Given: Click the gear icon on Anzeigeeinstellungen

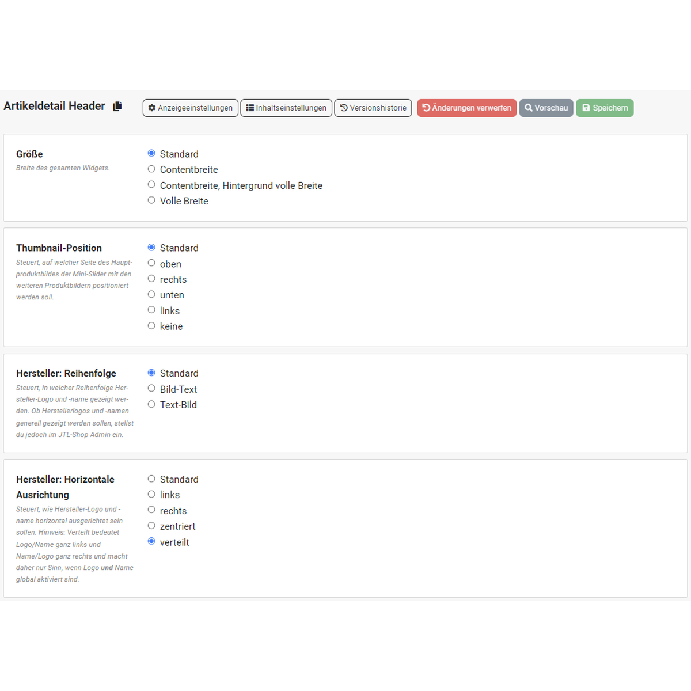Looking at the screenshot, I should (x=151, y=108).
